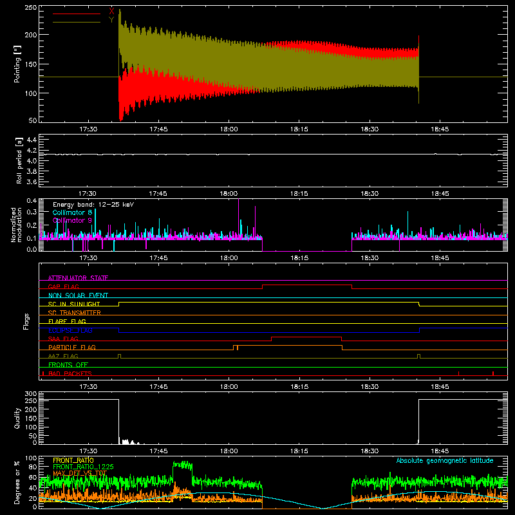Click '17:30' tick under Pointing plot
The height and width of the screenshot is (515, 515).
[x=88, y=129]
